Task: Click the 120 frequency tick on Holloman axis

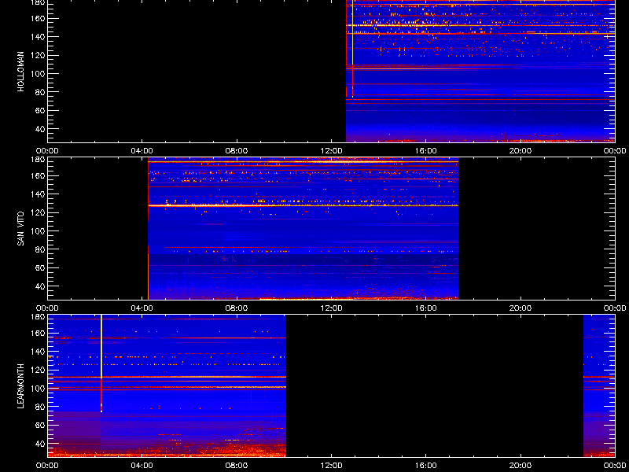Action: (39, 55)
